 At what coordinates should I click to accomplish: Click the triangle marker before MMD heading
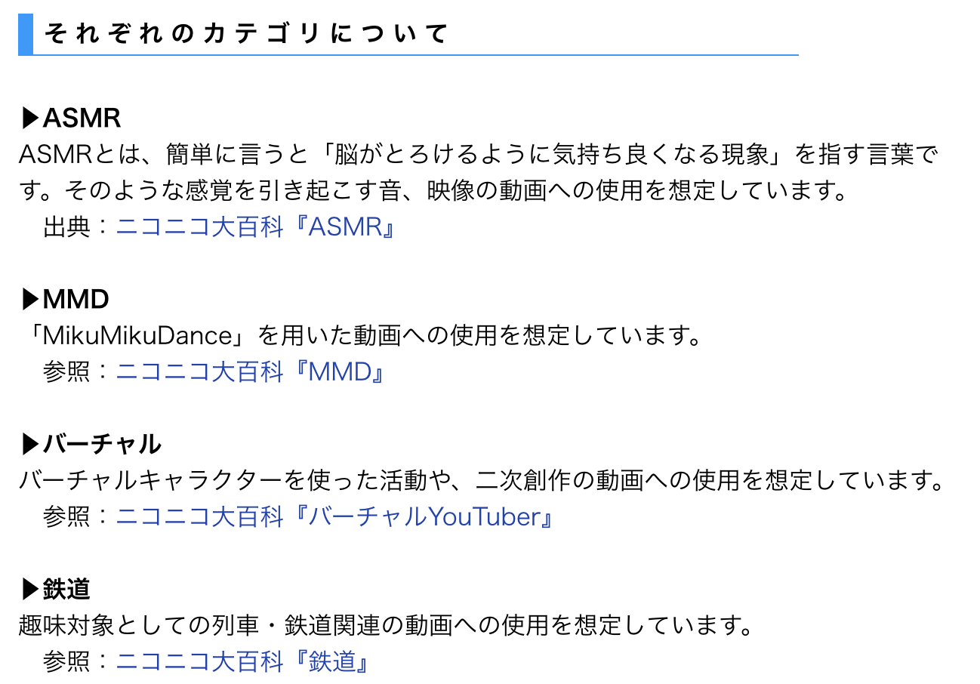tap(30, 300)
